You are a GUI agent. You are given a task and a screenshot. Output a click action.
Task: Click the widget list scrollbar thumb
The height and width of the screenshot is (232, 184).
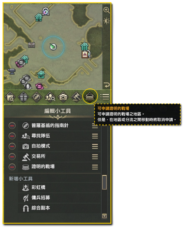(104, 182)
